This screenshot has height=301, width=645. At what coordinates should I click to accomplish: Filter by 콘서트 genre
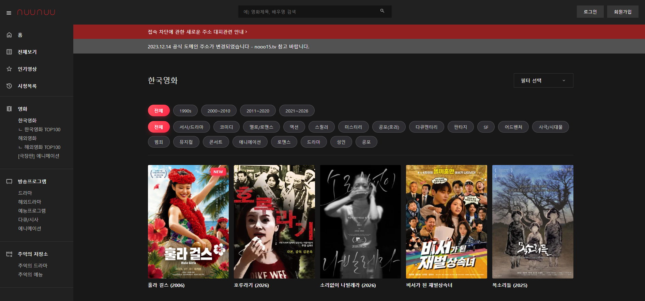click(x=216, y=142)
